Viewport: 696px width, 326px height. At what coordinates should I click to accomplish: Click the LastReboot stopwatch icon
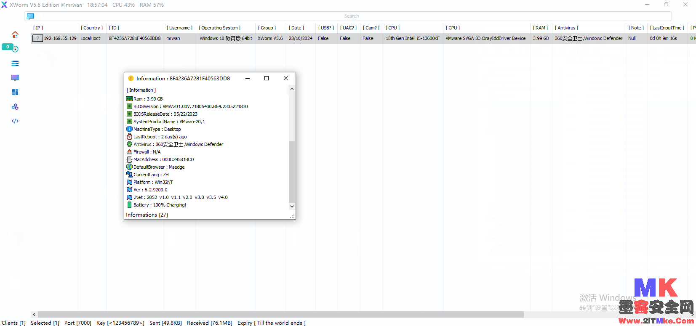(x=130, y=137)
